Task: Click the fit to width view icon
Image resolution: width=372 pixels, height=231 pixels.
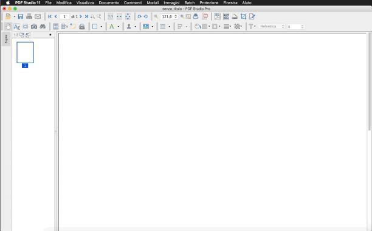Action: [x=119, y=16]
